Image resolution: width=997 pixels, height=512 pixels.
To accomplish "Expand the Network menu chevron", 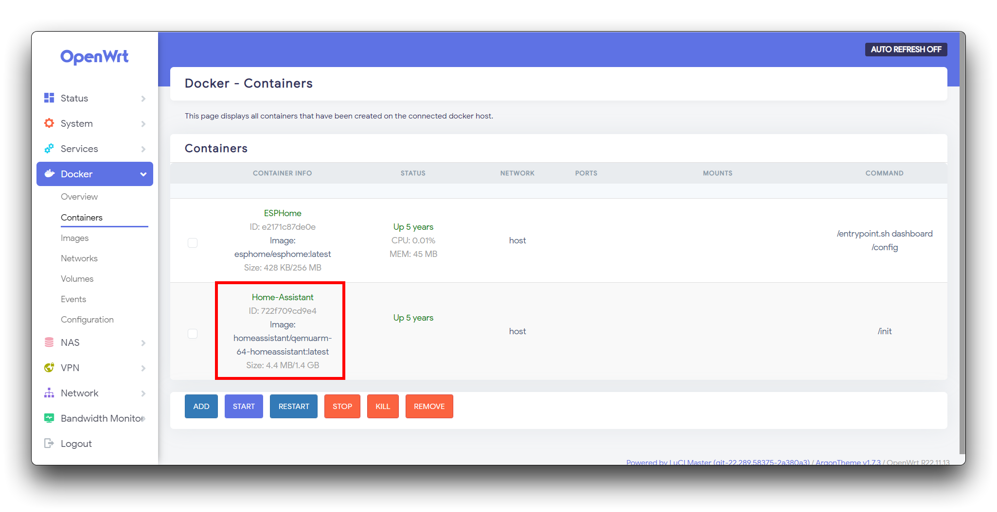I will 143,393.
